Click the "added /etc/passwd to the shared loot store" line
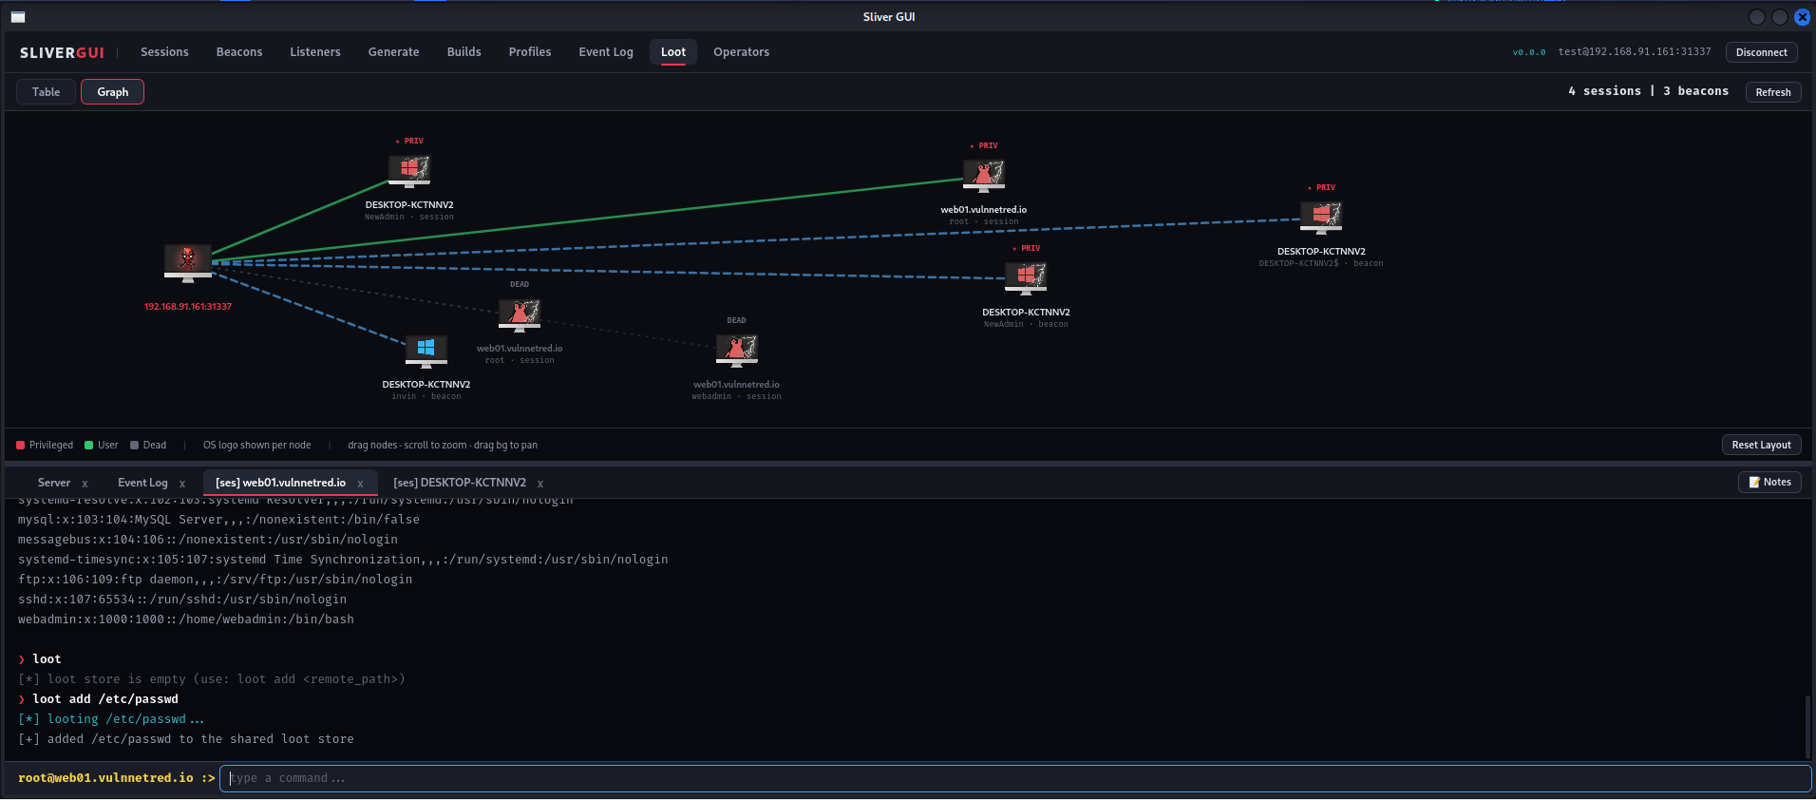Viewport: 1816px width, 800px height. coord(186,739)
